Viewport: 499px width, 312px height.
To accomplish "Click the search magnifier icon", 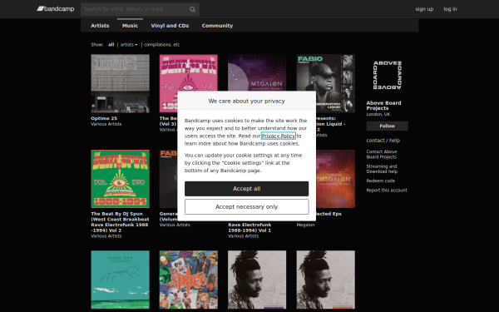I will (x=192, y=9).
